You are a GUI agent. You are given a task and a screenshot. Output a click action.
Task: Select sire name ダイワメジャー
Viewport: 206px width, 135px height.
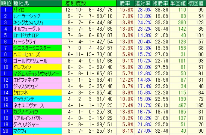click(26, 124)
